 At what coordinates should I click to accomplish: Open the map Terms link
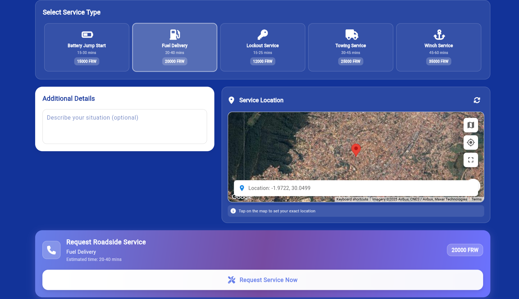coord(476,199)
